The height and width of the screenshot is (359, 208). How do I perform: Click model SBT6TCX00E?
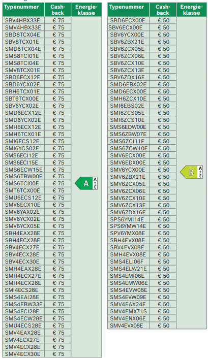(x=22, y=99)
